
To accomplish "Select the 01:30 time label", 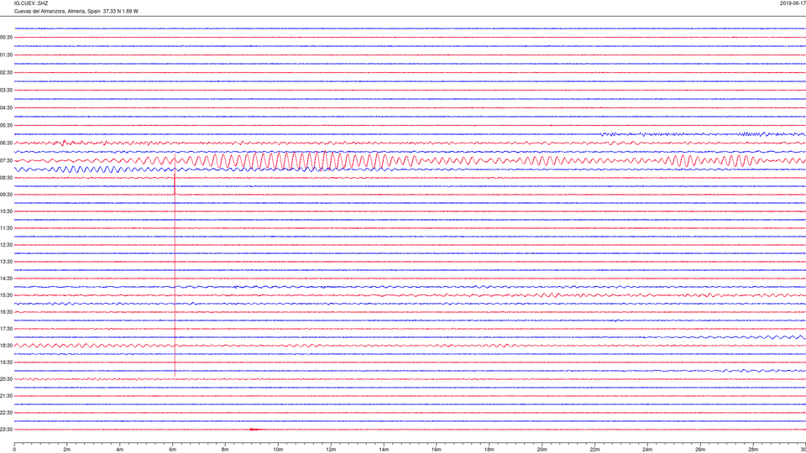I will [6, 55].
